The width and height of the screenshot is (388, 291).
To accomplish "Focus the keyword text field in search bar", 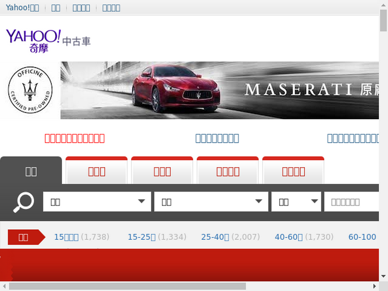I will click(351, 202).
